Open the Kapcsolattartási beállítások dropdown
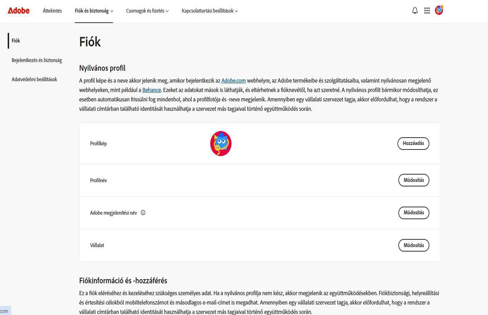This screenshot has height=315, width=488. 210,11
